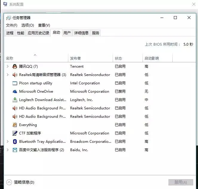Select the Logitech Download Assist... entry

(43, 100)
